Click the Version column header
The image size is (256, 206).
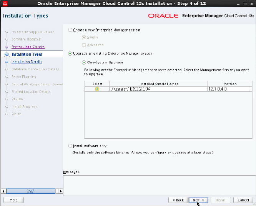click(230, 84)
